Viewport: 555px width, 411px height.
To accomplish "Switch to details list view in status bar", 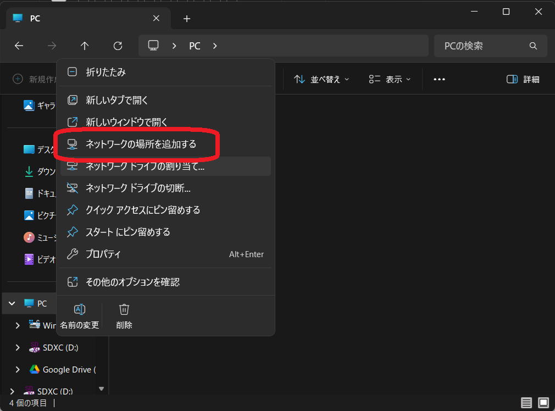I will coord(526,403).
